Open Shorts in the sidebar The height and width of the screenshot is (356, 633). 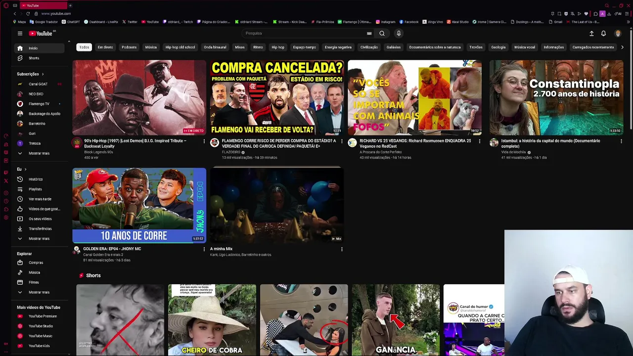coord(40,58)
